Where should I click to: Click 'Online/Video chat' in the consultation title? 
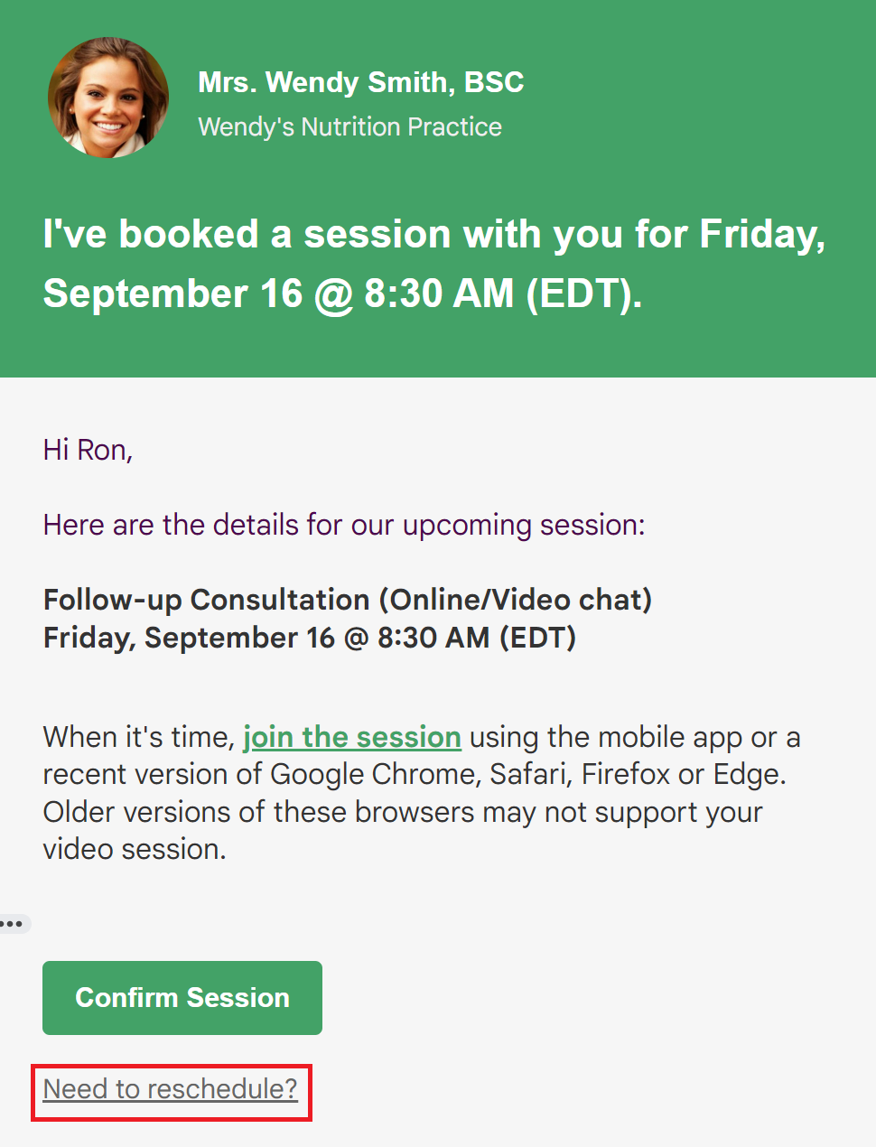tap(515, 600)
